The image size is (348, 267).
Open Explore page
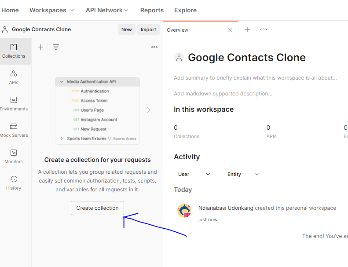[185, 10]
